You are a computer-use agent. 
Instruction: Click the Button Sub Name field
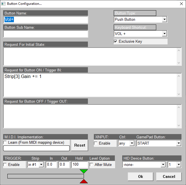[46, 34]
